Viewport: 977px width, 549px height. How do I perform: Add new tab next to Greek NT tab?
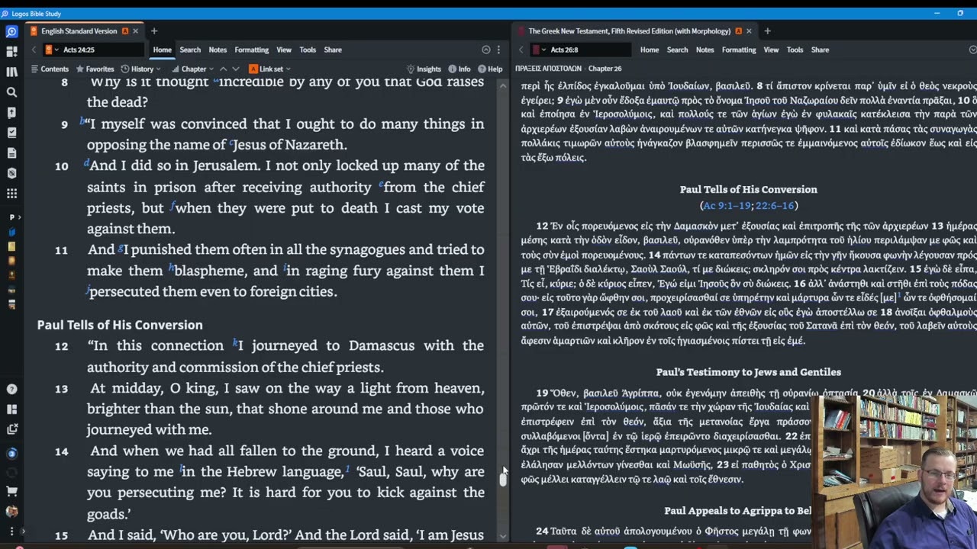(767, 31)
